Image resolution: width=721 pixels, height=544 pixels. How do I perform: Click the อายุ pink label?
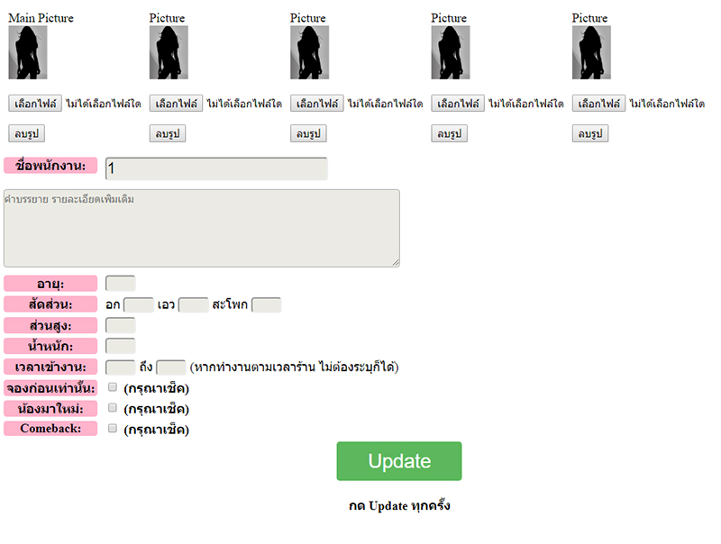[x=50, y=284]
